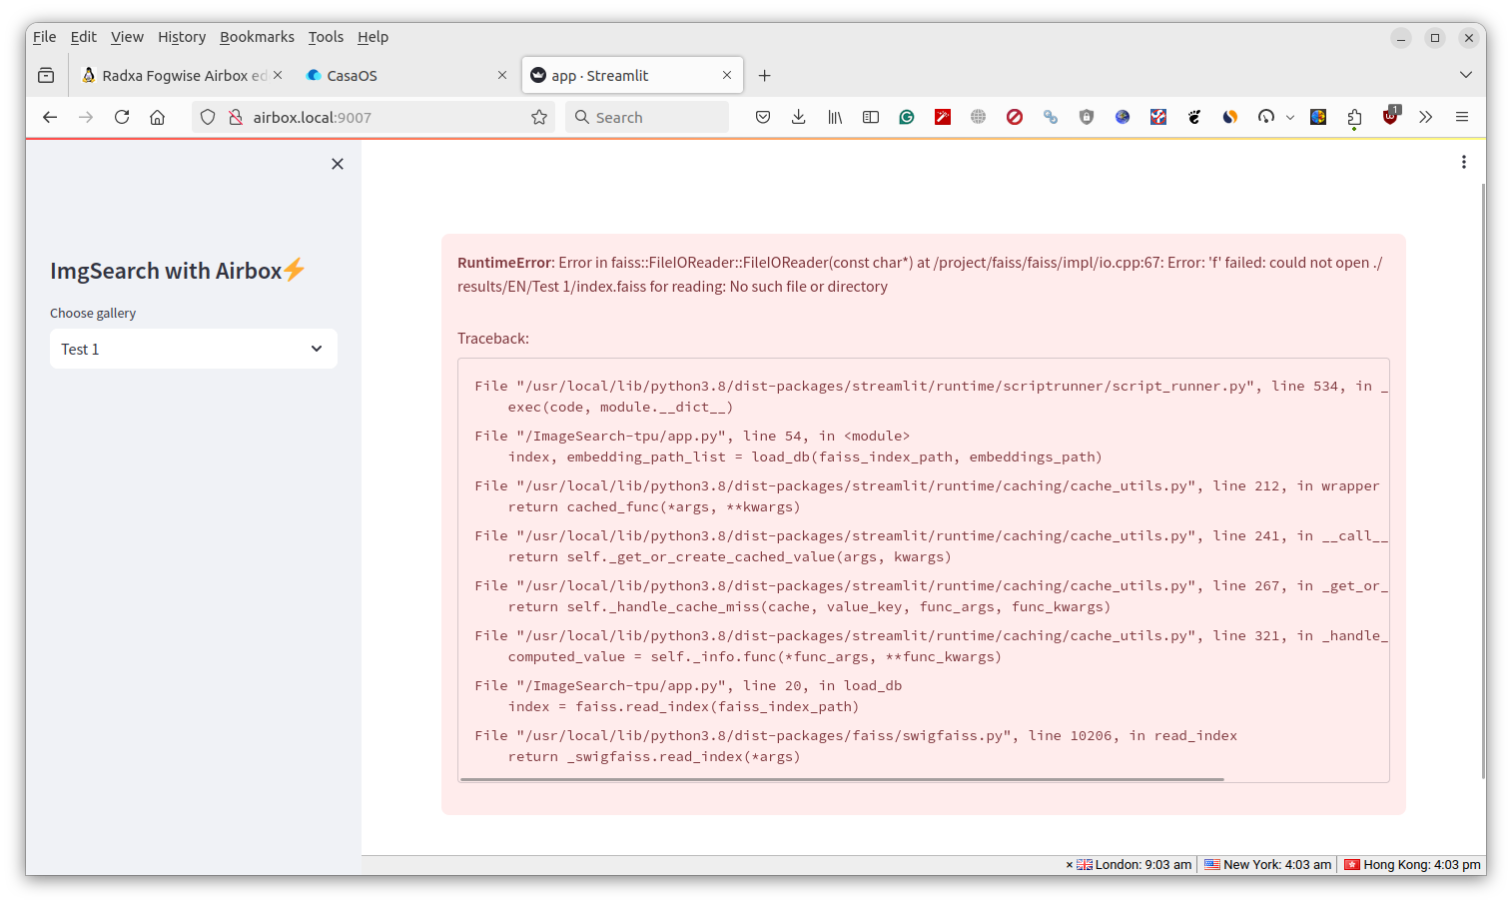
Task: Click the page vertical scrollbar
Action: [x=1483, y=479]
